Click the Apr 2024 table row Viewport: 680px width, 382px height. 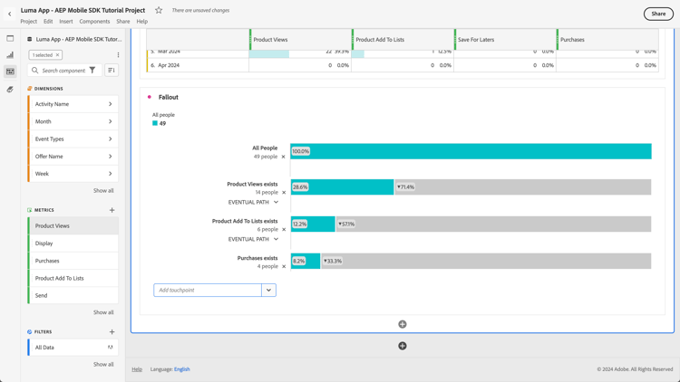coord(403,65)
